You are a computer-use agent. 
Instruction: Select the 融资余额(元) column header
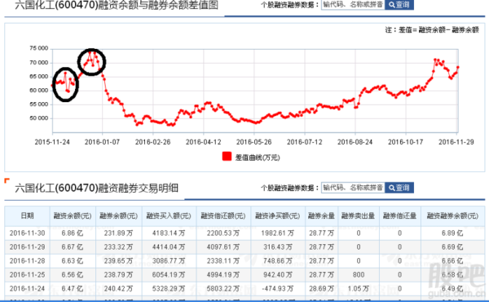point(73,215)
